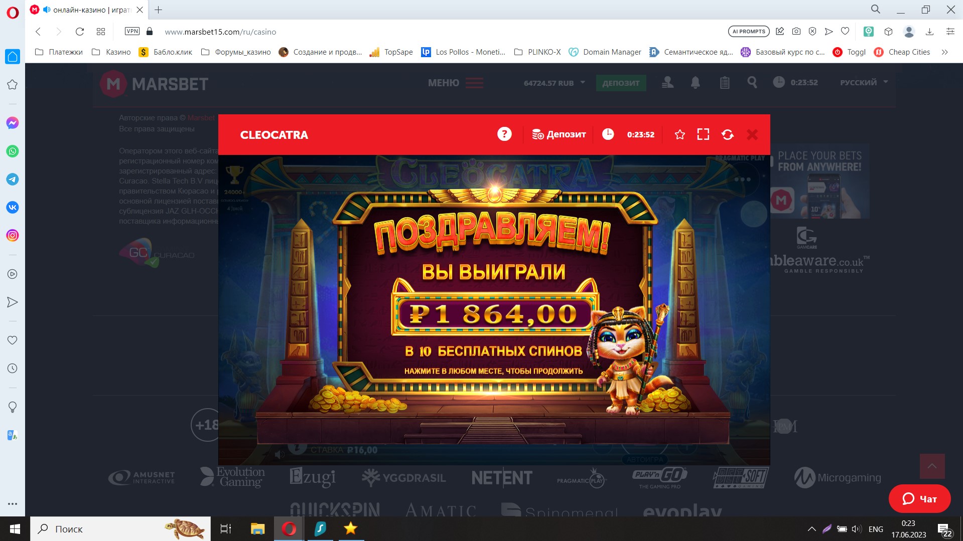Viewport: 963px width, 541px height.
Task: Open browser downloads icon
Action: pos(929,32)
